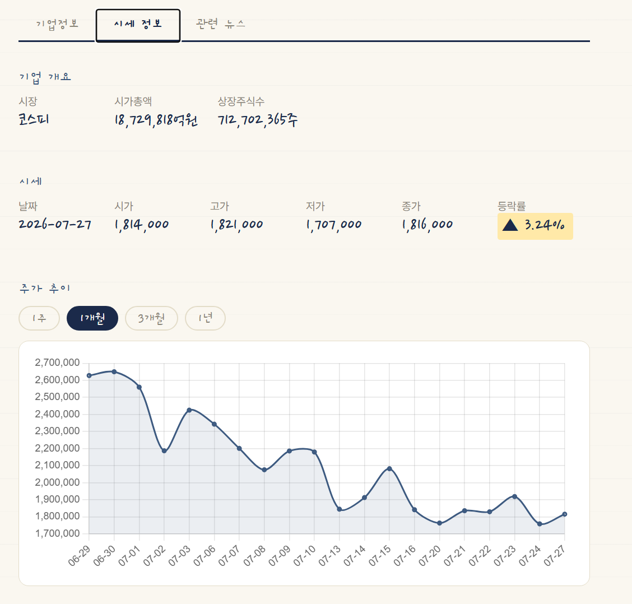Choose the 1년 chart range
This screenshot has width=632, height=604.
point(205,319)
